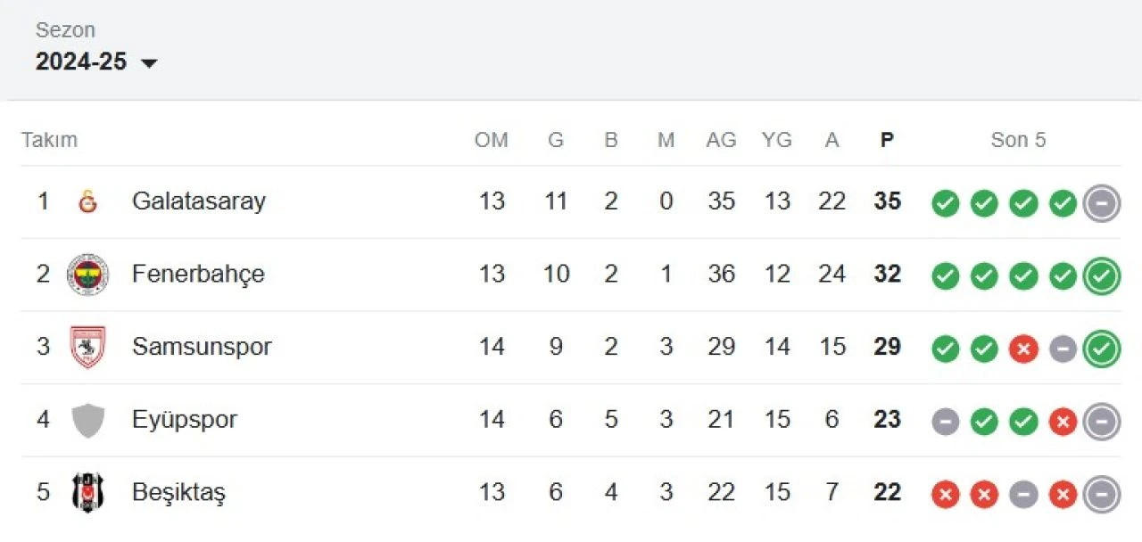Select Galatasaray's most recent draw result icon
1142x542 pixels.
1102,203
